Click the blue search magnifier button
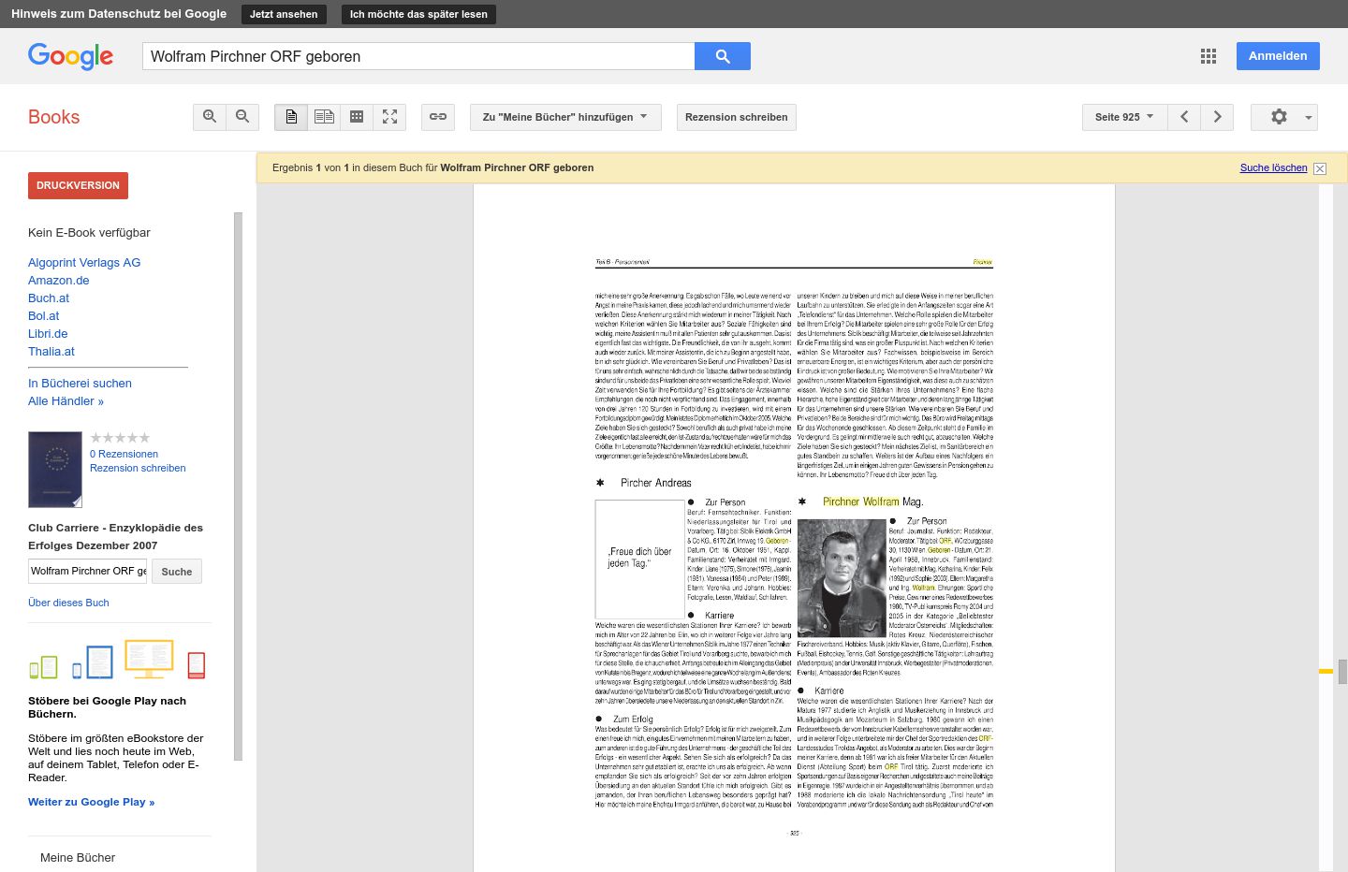The height and width of the screenshot is (872, 1348). (723, 56)
